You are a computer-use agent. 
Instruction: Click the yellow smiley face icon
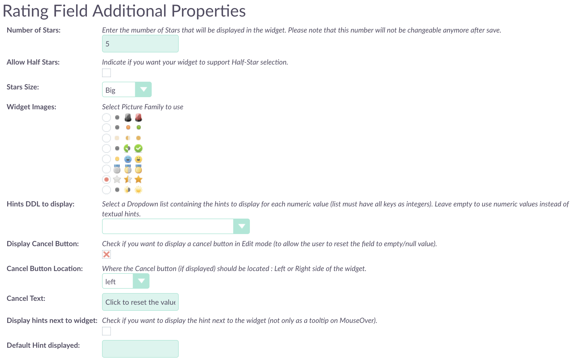coord(138,159)
